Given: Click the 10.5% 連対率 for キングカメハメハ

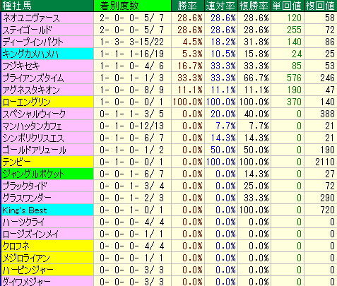Looking at the screenshot, I should click(x=223, y=54).
